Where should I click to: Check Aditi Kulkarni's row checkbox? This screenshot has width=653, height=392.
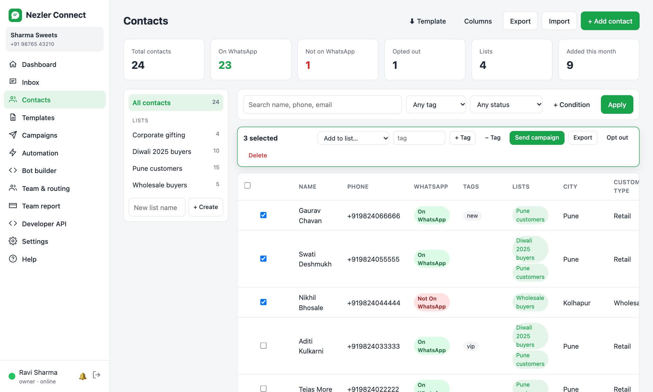(263, 345)
